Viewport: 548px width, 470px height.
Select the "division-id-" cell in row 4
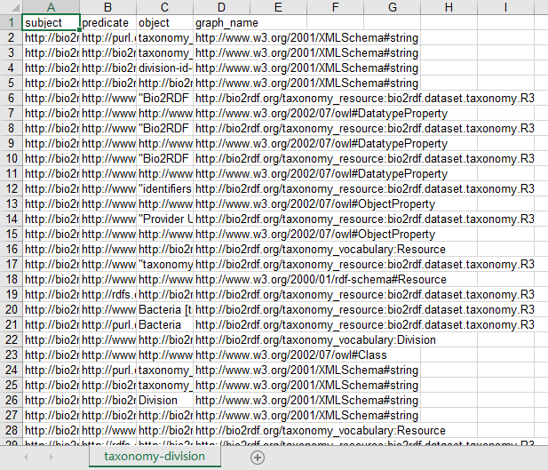coord(164,68)
